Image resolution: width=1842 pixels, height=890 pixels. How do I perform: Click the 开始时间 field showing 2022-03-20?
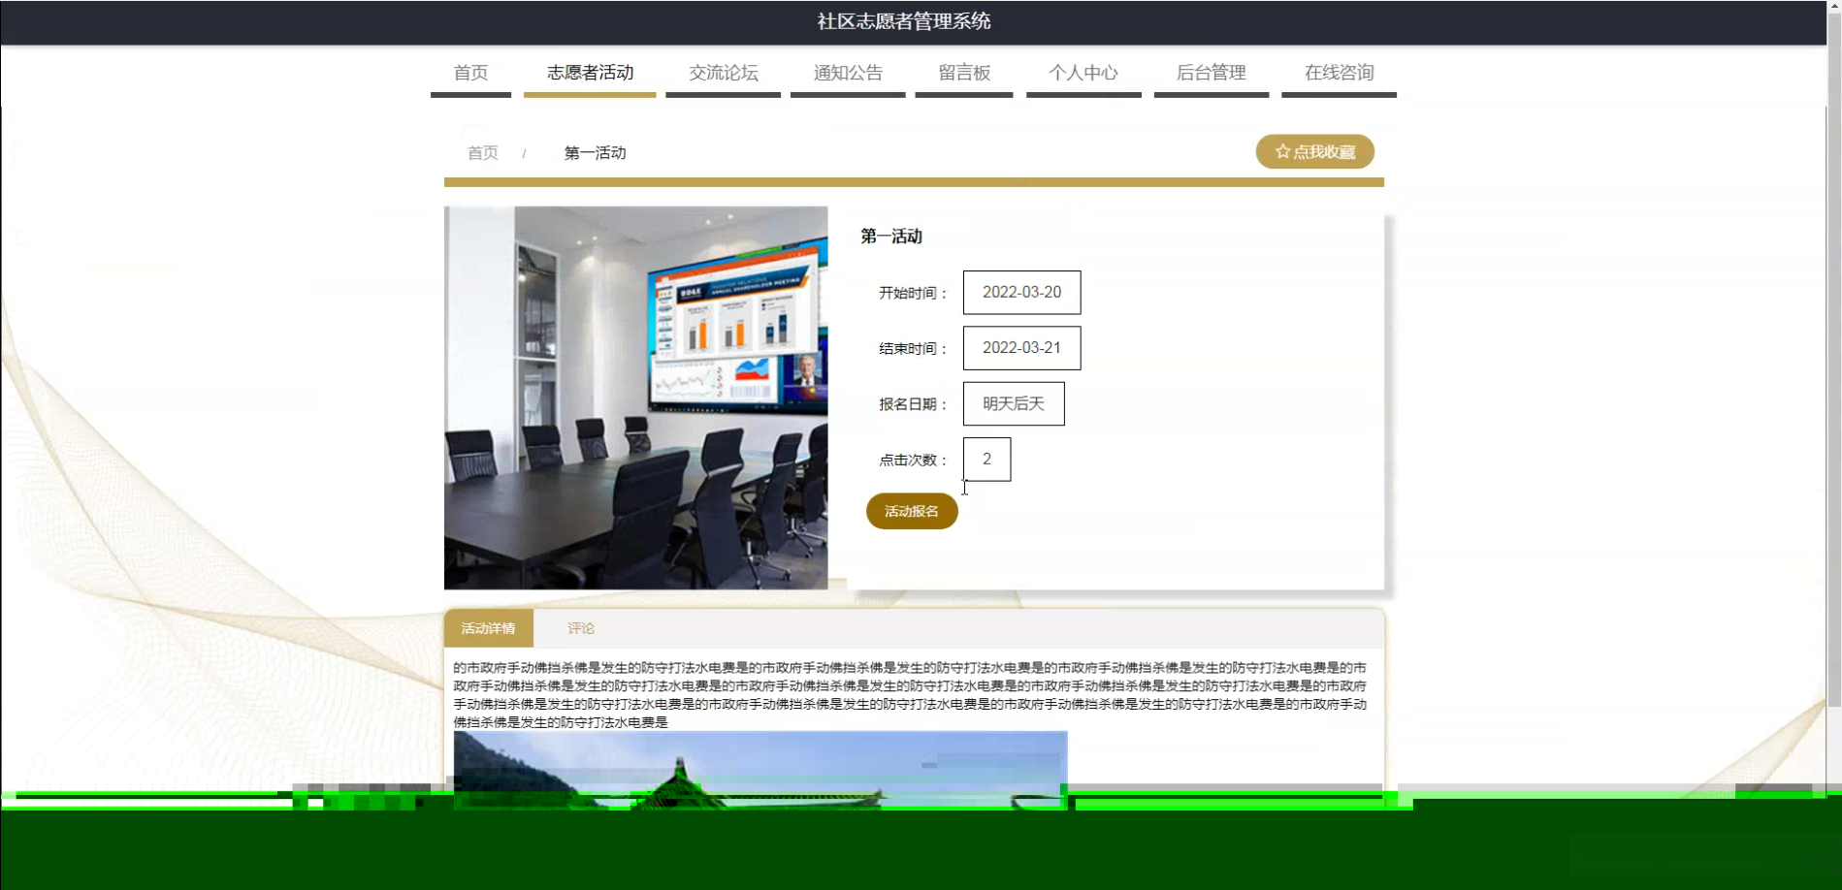[x=1021, y=293]
